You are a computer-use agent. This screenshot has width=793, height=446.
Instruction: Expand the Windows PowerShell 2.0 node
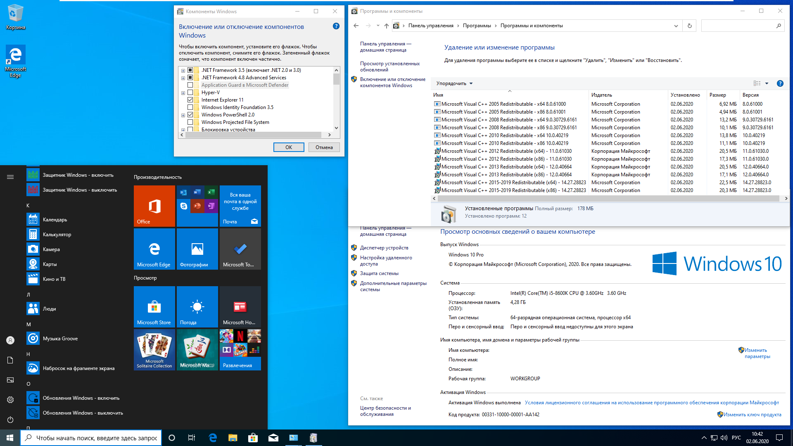183,115
